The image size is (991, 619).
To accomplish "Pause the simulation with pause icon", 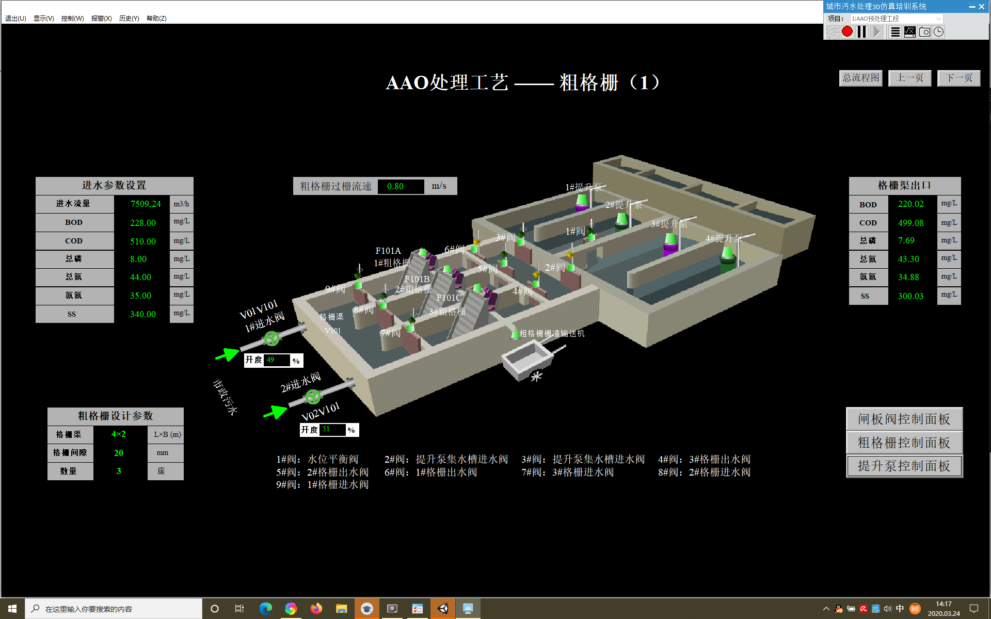I will pyautogui.click(x=861, y=32).
